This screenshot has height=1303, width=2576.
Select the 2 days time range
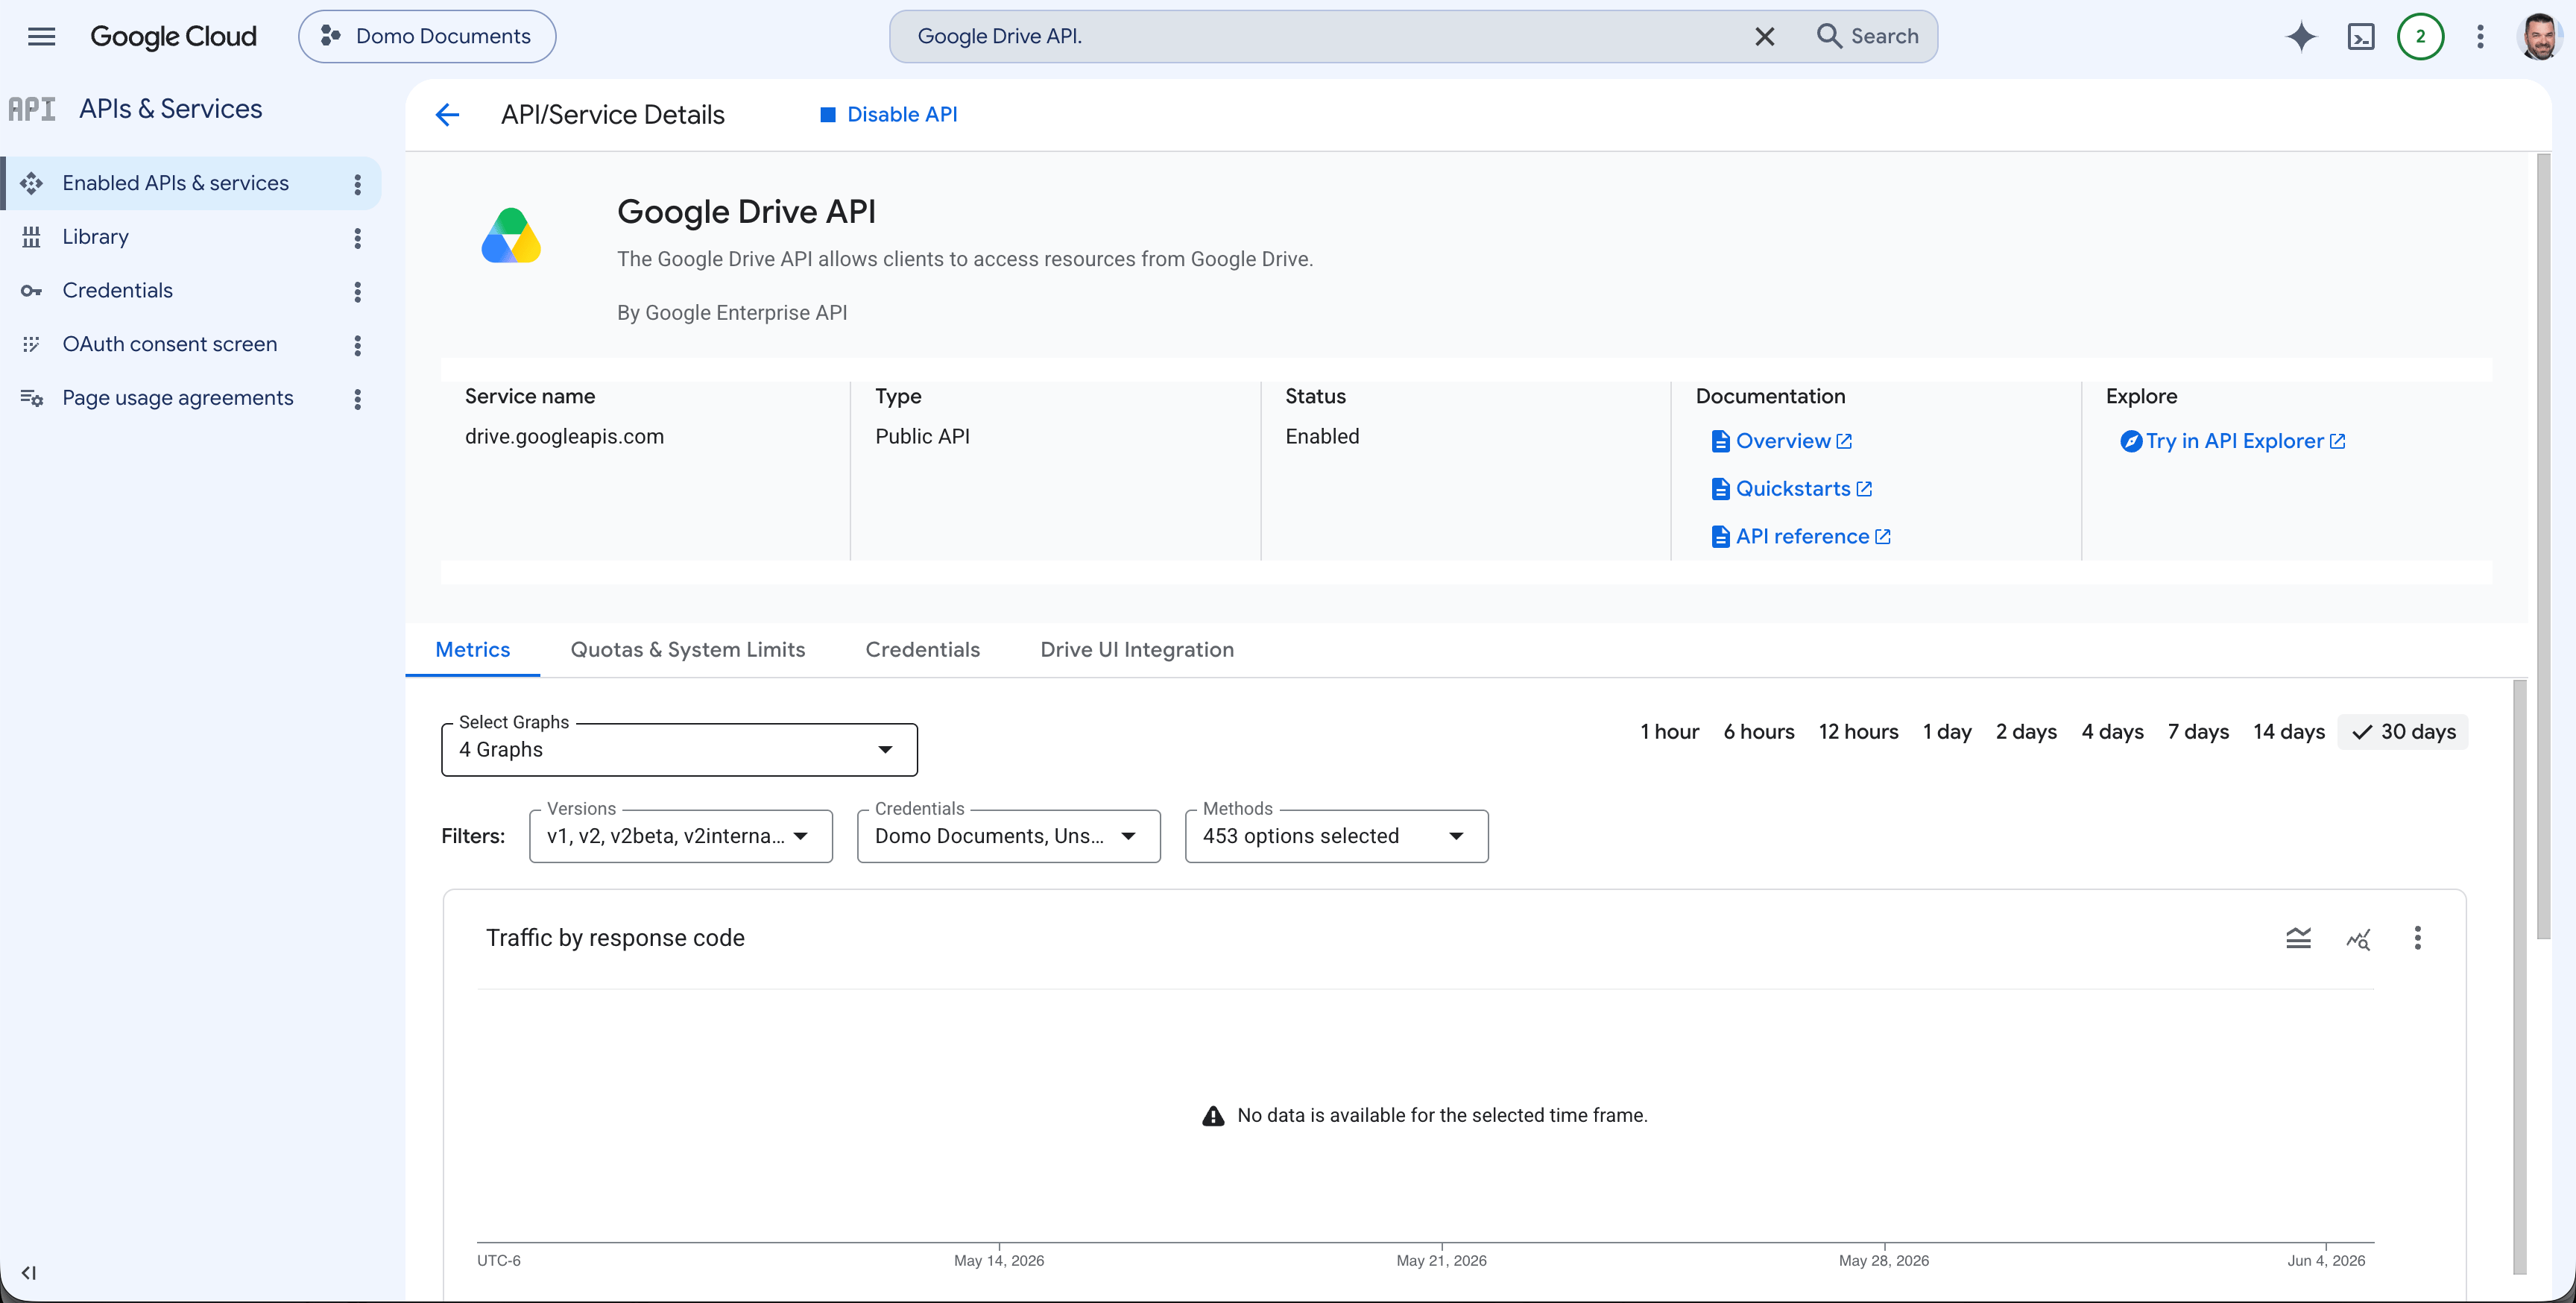(2026, 732)
